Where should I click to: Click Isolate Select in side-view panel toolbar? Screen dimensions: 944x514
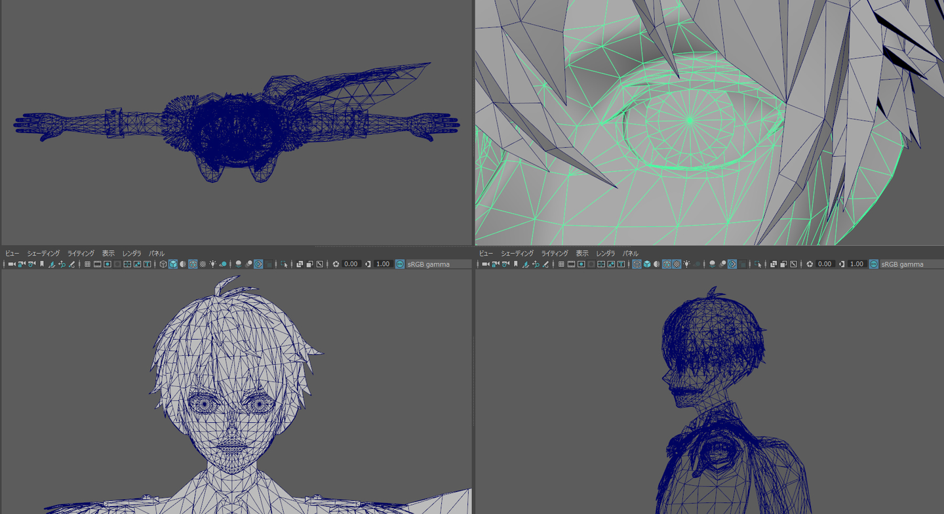point(758,264)
